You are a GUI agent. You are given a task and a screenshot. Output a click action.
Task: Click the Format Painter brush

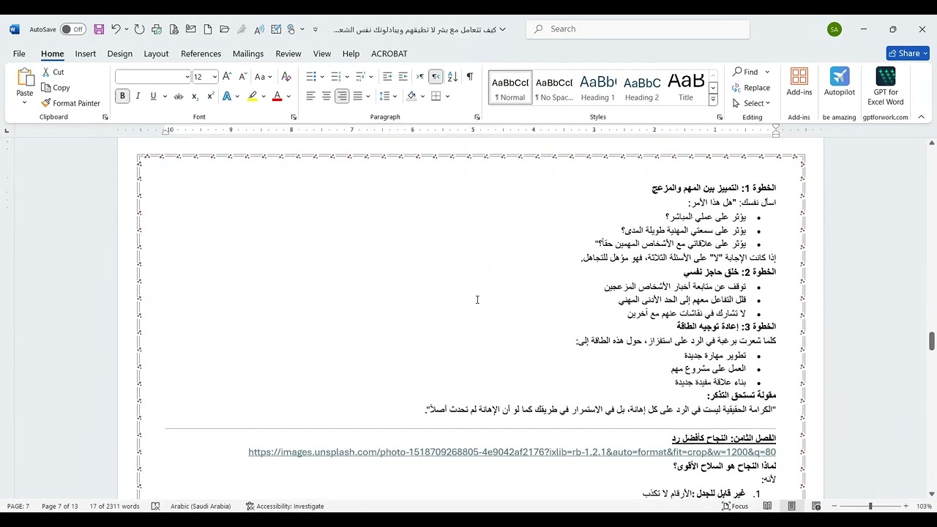pos(46,103)
